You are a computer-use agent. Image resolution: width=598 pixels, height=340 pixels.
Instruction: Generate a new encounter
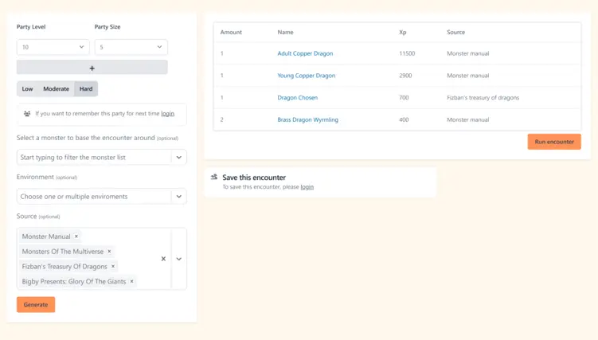pos(36,304)
